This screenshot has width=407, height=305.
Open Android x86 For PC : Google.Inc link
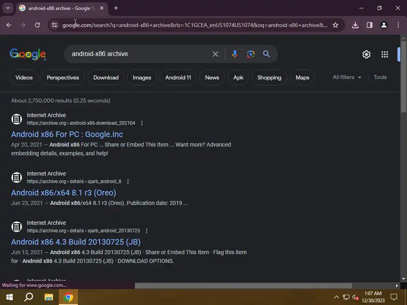click(67, 134)
